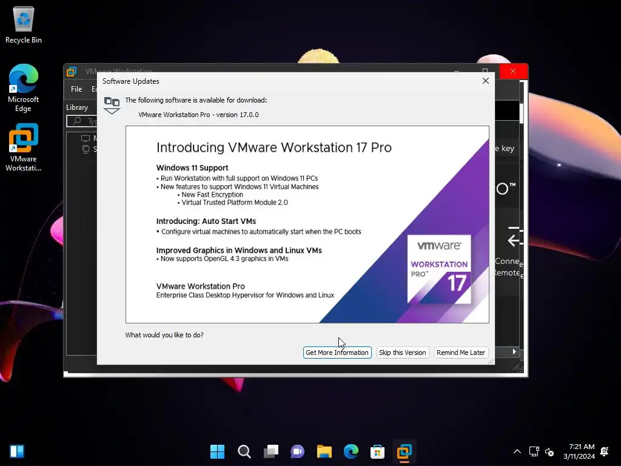Image resolution: width=621 pixels, height=466 pixels.
Task: Click Get More Information button
Action: 337,353
